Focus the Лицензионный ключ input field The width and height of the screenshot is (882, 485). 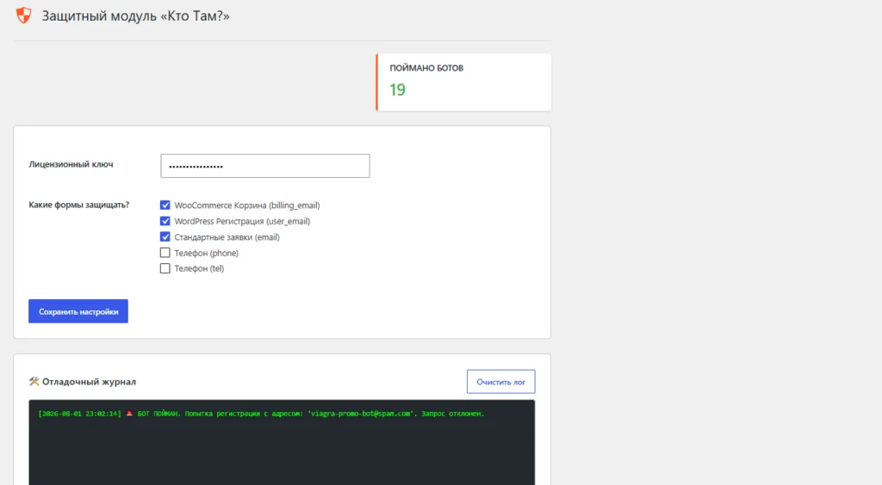pos(265,166)
